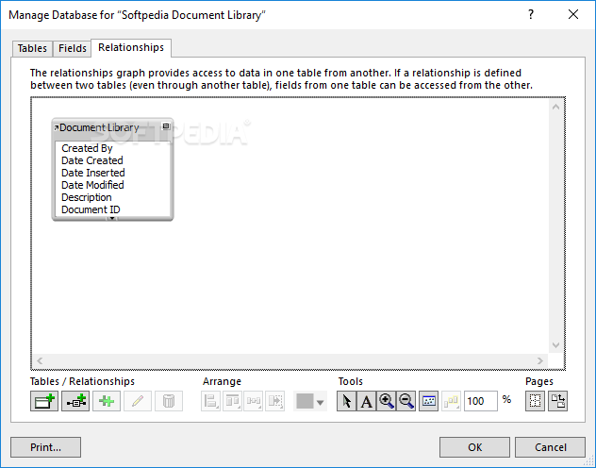The height and width of the screenshot is (468, 596).
Task: Choose the zoom out magnifier tool
Action: pos(406,401)
